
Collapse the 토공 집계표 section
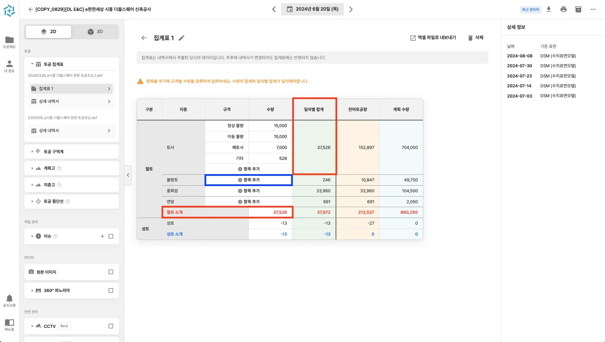click(x=32, y=64)
